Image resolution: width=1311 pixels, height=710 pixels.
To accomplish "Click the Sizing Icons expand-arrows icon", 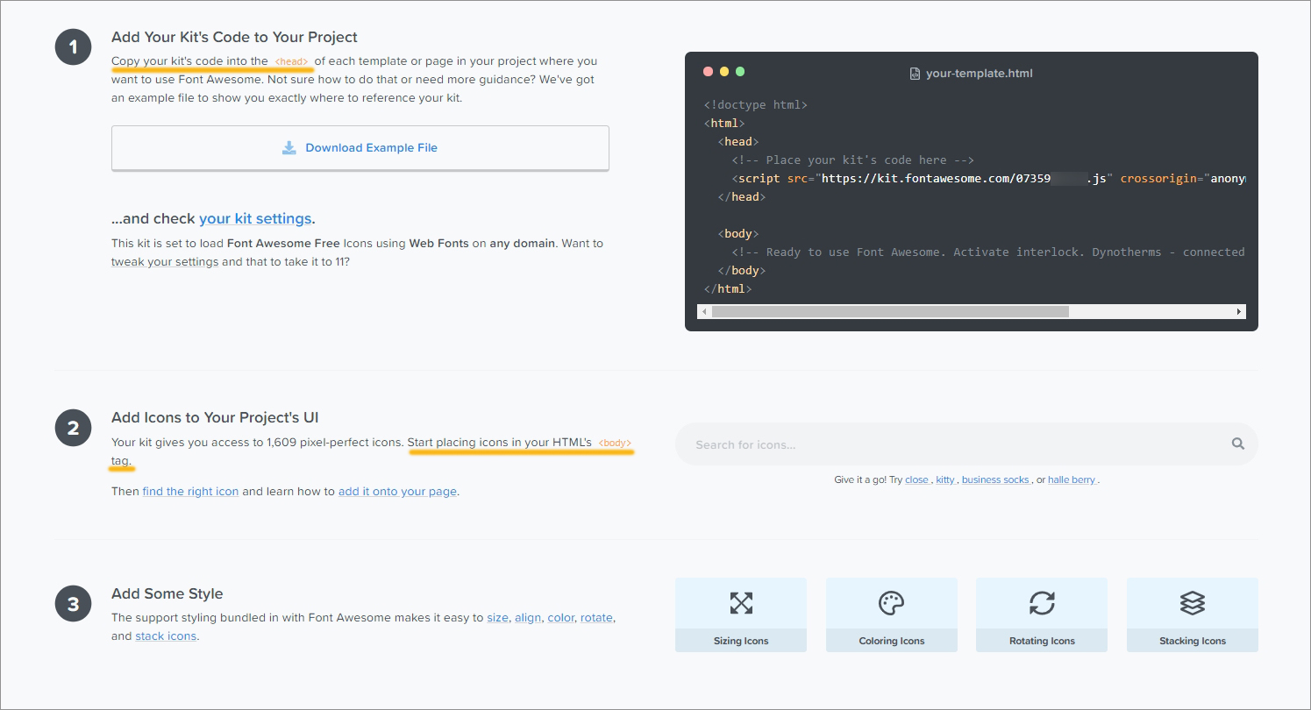I will coord(741,603).
